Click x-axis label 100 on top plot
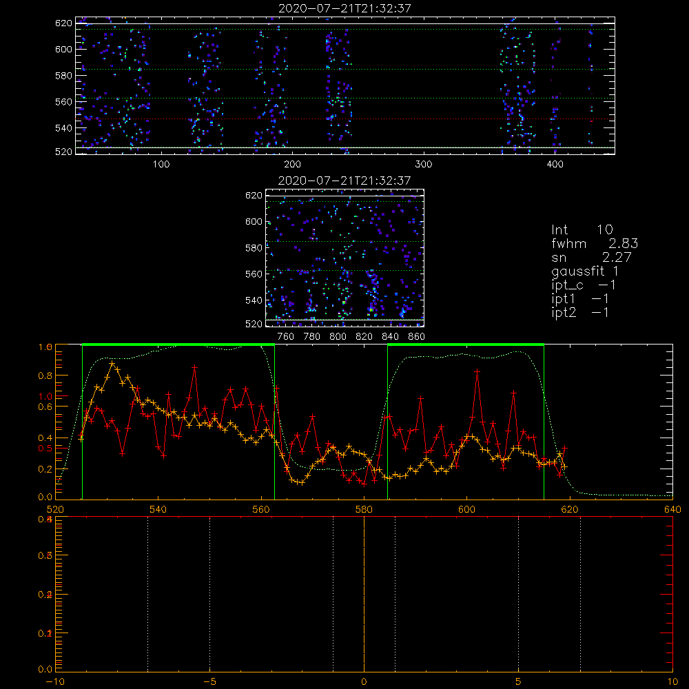 [161, 165]
